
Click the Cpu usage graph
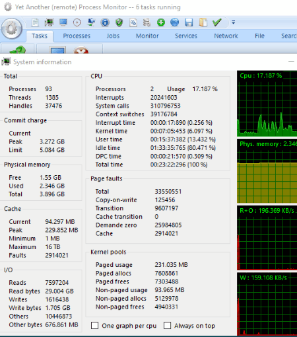(x=267, y=104)
